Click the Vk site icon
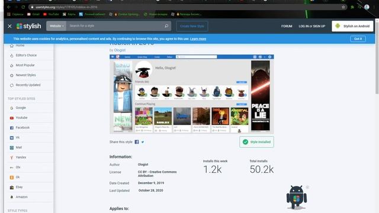Screen dimensions: 379x213 click(x=12, y=138)
